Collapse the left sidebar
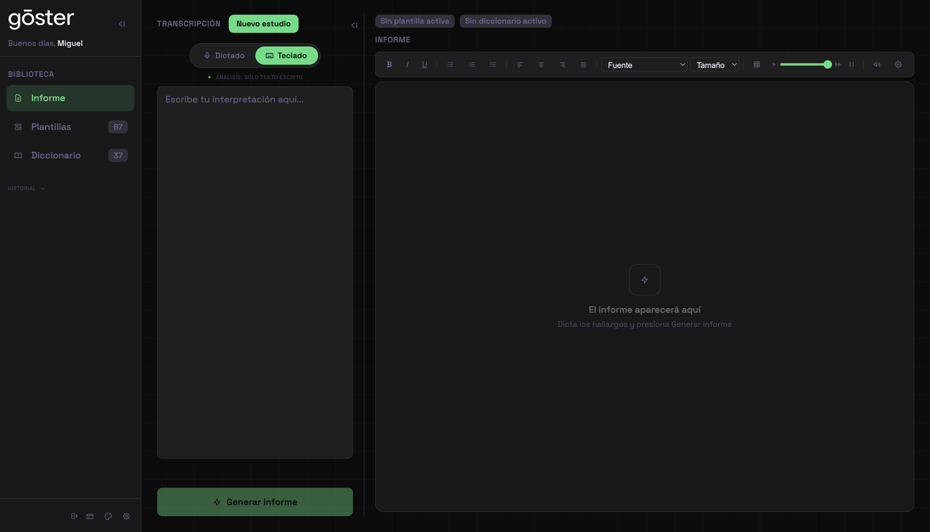 [x=122, y=24]
